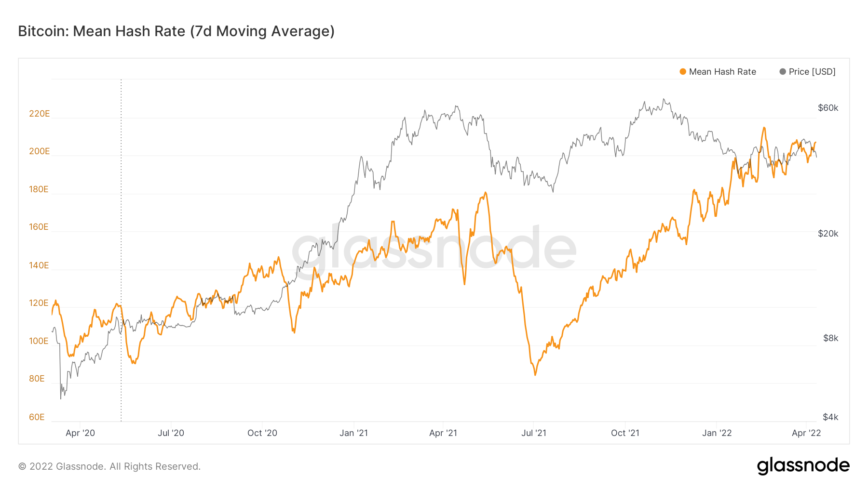Click the glassnode logo at bottom right
This screenshot has height=488, width=868.
[803, 466]
